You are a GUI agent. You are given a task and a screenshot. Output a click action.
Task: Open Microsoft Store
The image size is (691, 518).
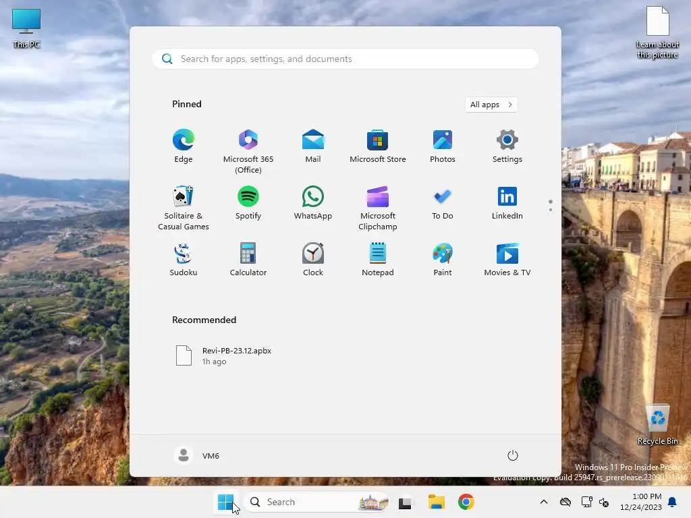coord(378,146)
